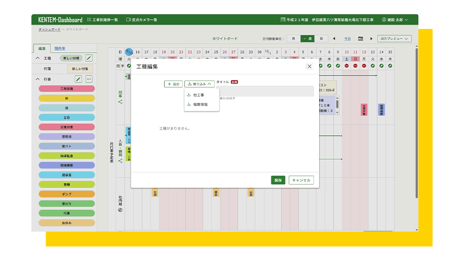464x261 pixels.
Task: Go to previous period with left arrow
Action: tap(334, 39)
